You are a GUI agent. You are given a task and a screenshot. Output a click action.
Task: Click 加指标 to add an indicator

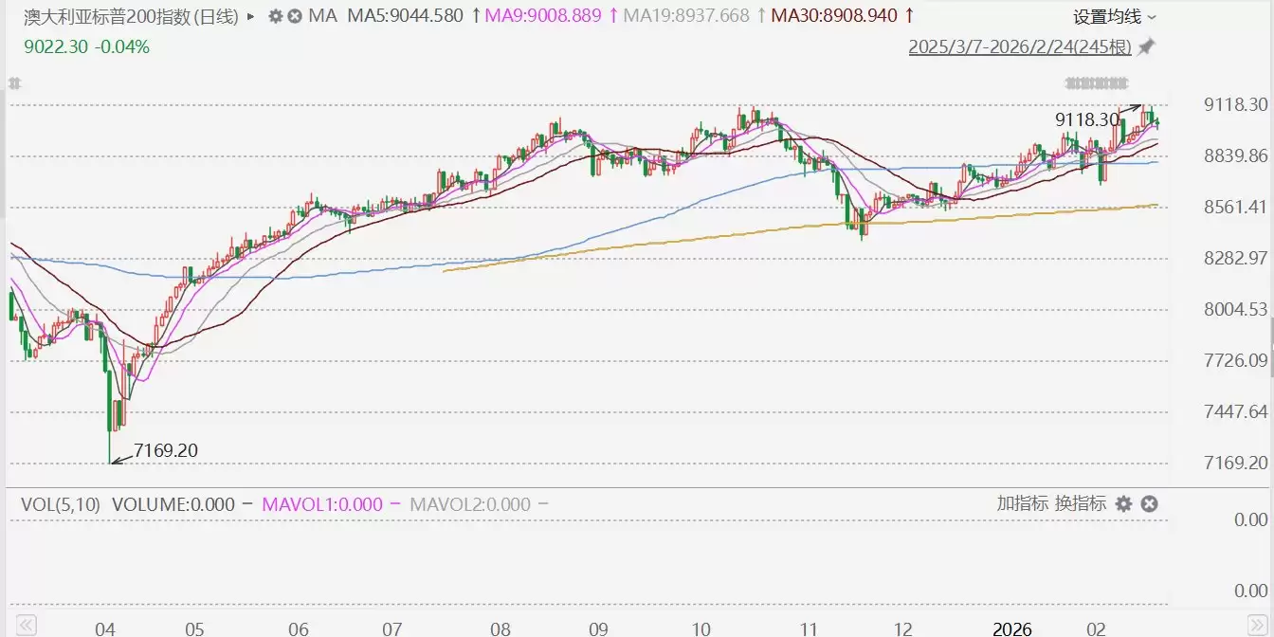[x=1023, y=503]
